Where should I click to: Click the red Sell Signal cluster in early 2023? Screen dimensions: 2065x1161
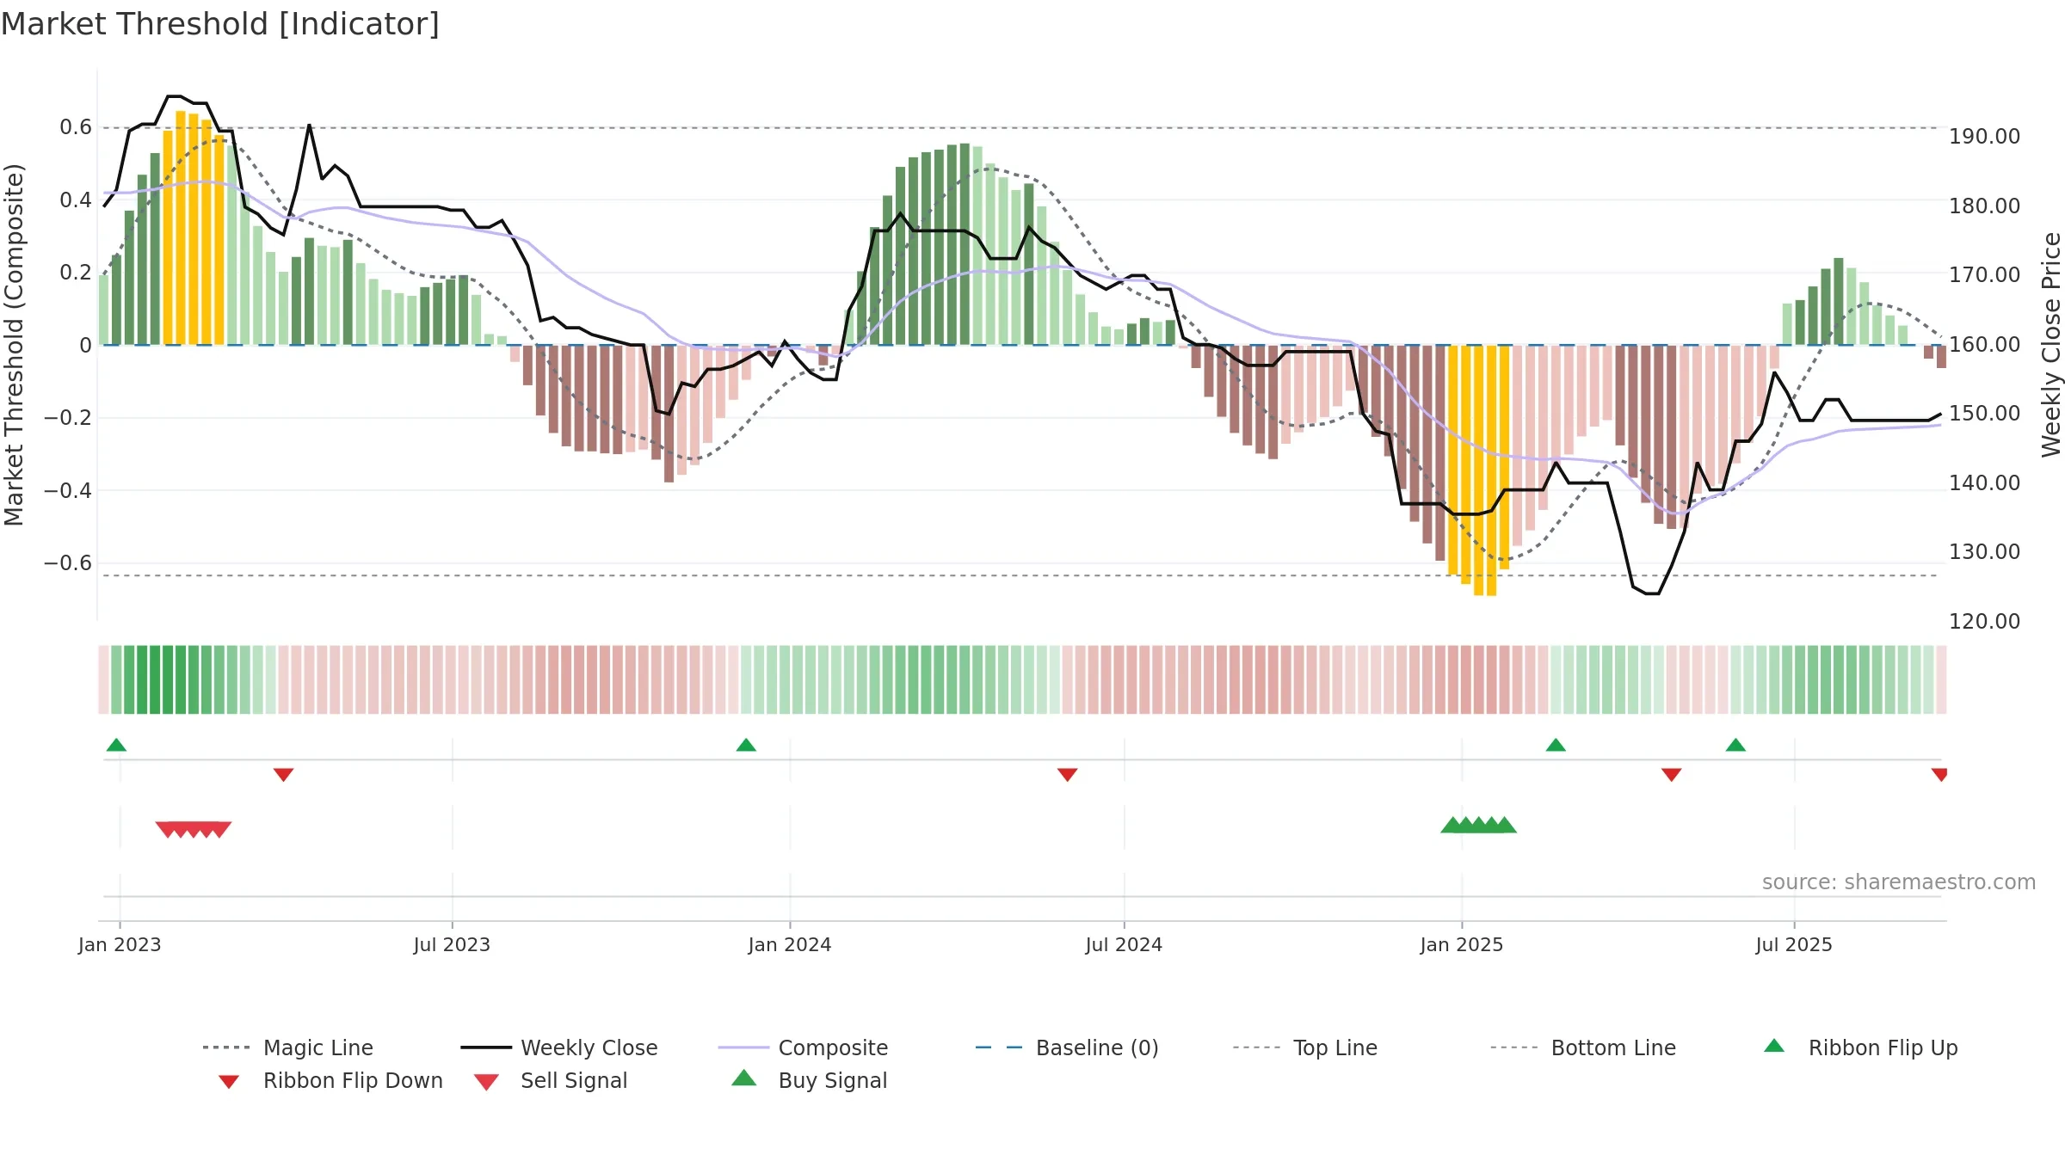(x=194, y=829)
